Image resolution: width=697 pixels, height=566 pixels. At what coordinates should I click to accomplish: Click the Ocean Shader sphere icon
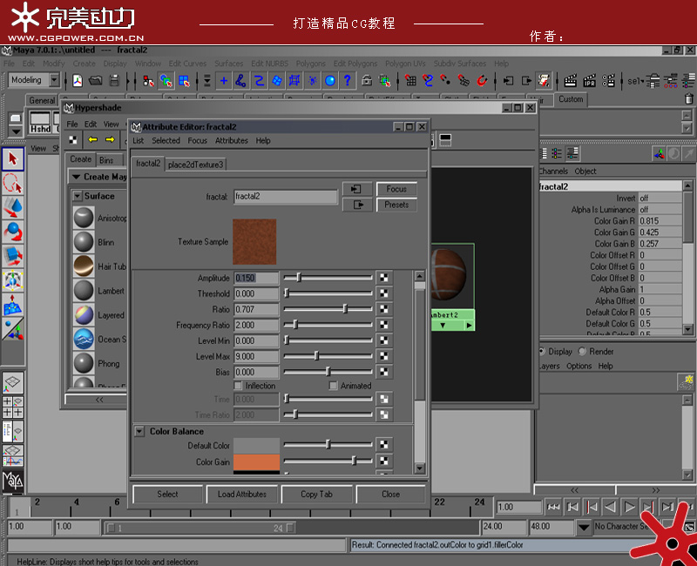(x=84, y=339)
